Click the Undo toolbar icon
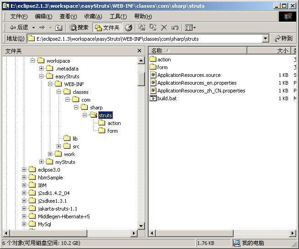The height and width of the screenshot is (249, 299). click(x=175, y=27)
